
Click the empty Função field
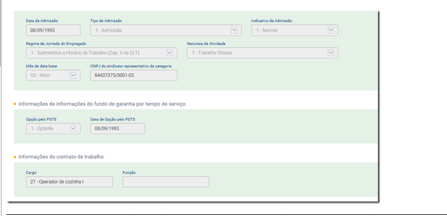[x=166, y=182]
